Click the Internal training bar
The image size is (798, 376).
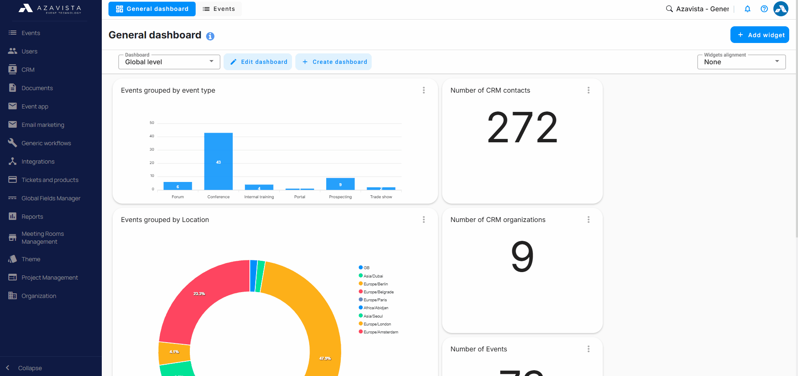pyautogui.click(x=259, y=188)
